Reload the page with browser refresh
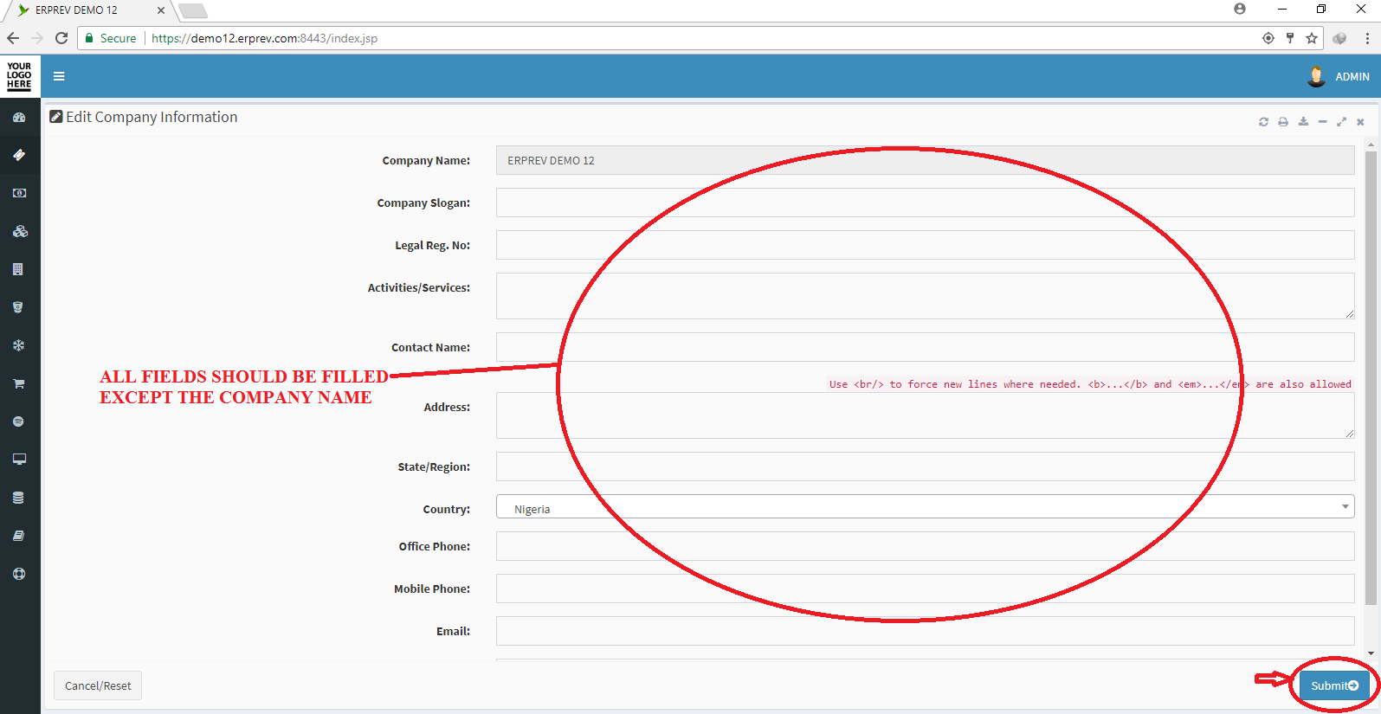 pyautogui.click(x=61, y=38)
